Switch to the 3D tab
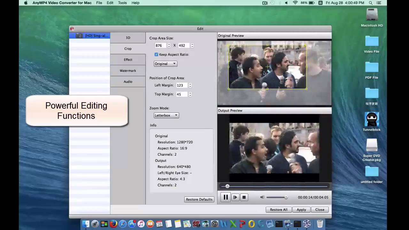The image size is (409, 230). 128,38
